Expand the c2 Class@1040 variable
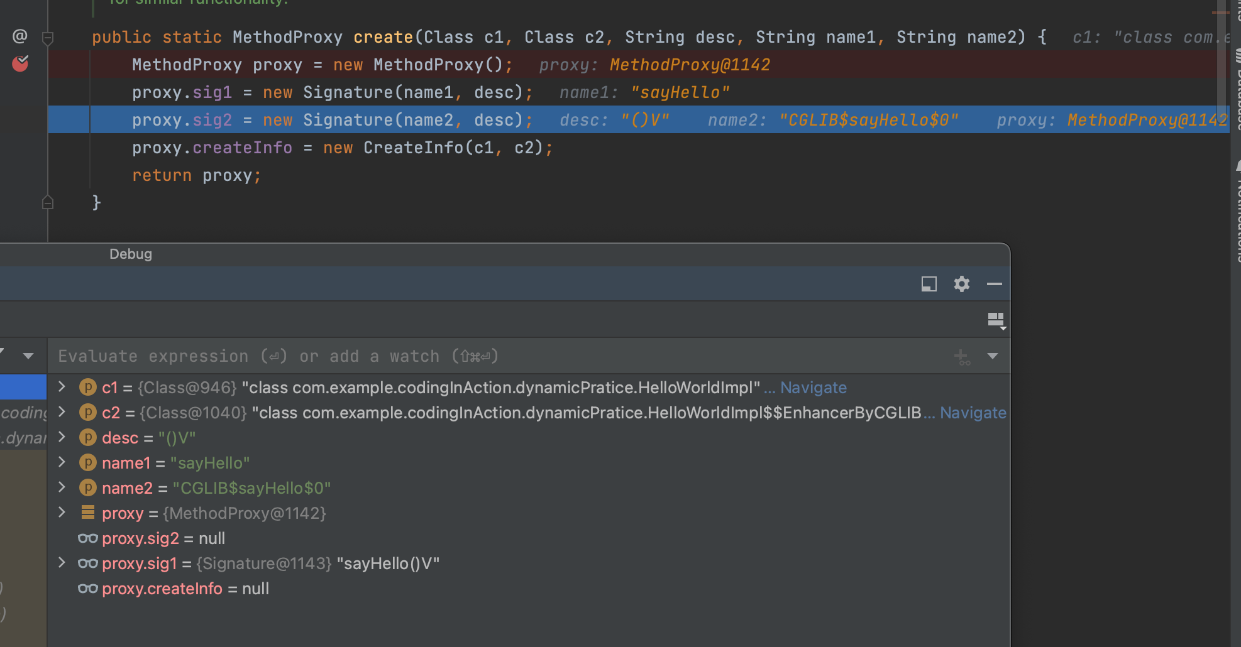Image resolution: width=1241 pixels, height=647 pixels. pyautogui.click(x=62, y=412)
